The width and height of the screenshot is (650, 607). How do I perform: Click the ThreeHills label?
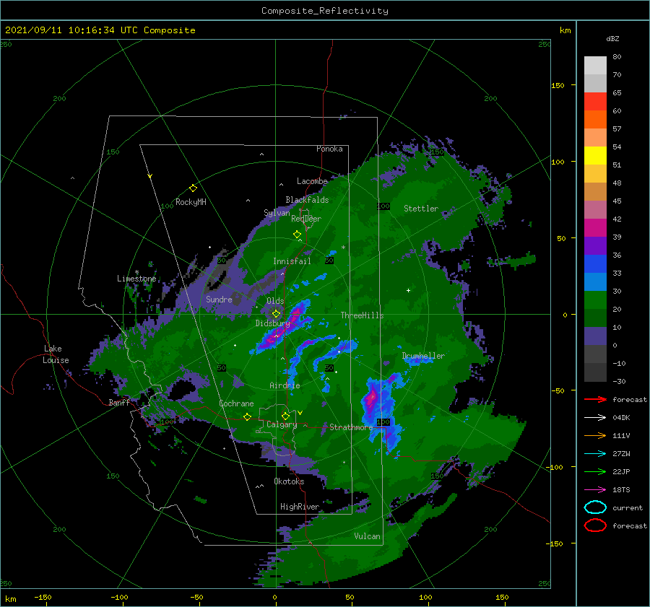coord(363,315)
